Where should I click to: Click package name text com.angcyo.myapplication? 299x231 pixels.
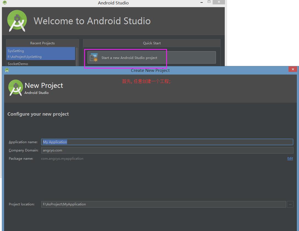click(x=62, y=159)
